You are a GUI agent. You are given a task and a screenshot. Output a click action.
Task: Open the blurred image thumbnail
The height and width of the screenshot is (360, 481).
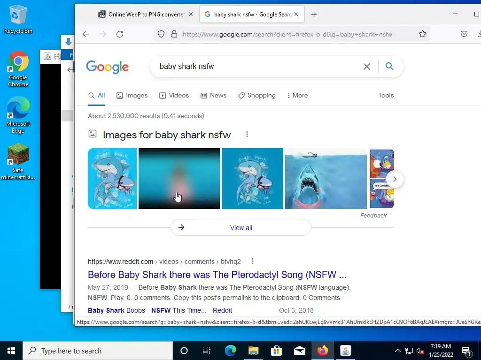point(179,179)
